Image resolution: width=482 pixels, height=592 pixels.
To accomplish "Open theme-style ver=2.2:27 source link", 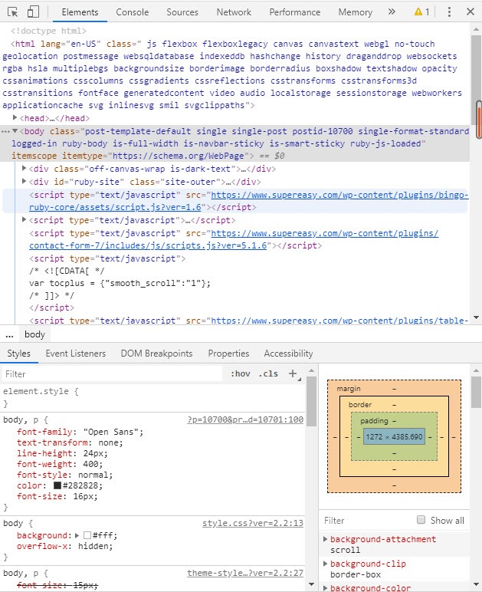I will pos(245,573).
